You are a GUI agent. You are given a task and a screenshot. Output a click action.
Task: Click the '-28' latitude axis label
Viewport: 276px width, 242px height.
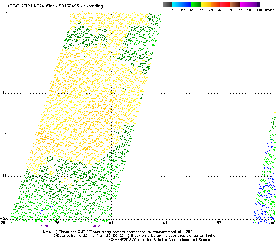(3, 176)
